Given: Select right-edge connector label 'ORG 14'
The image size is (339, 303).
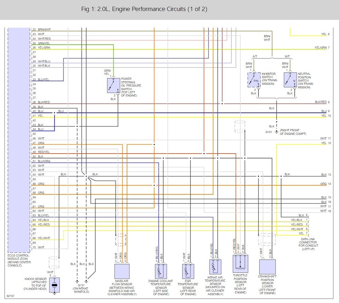Looking at the screenshot, I should point(326,184).
